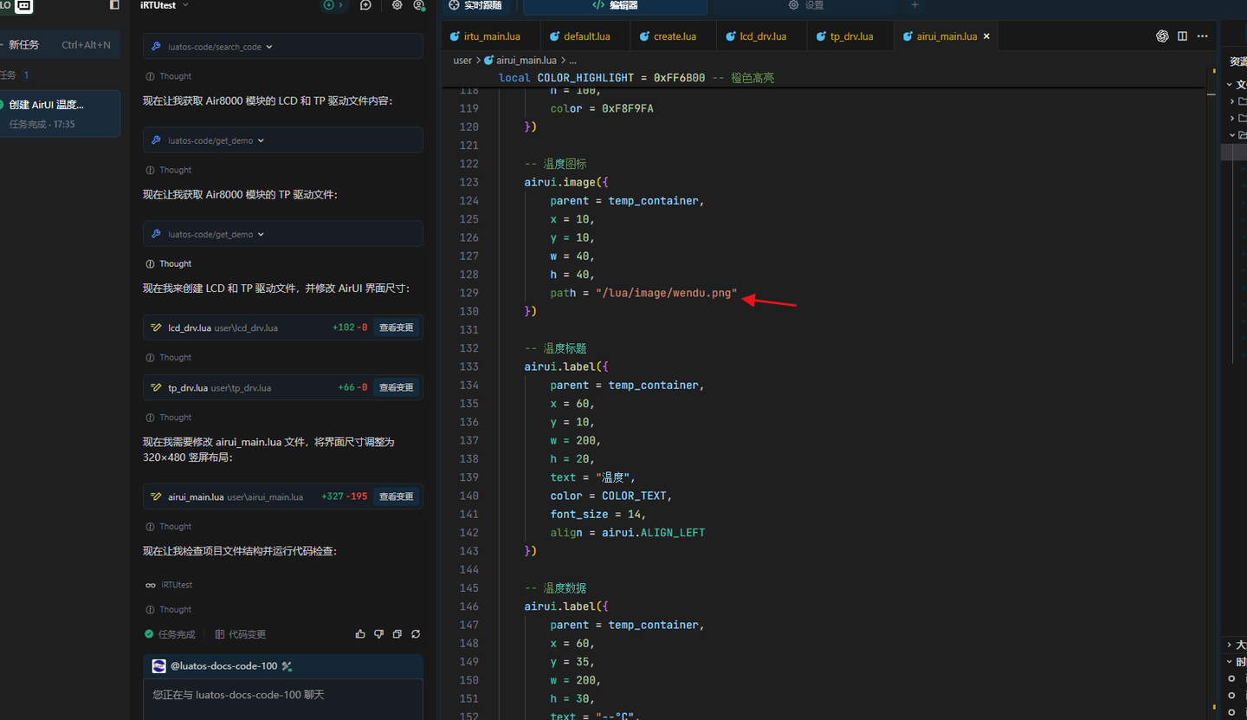The image size is (1247, 720).
Task: Click the glasses icon beside iRTUtest
Action: pos(151,585)
